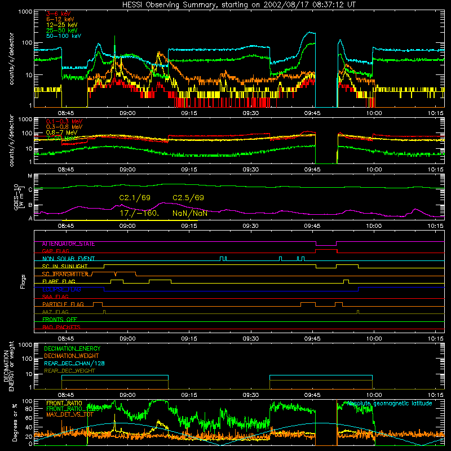Select the 25-50 keV legend label
The height and width of the screenshot is (451, 451).
point(62,30)
